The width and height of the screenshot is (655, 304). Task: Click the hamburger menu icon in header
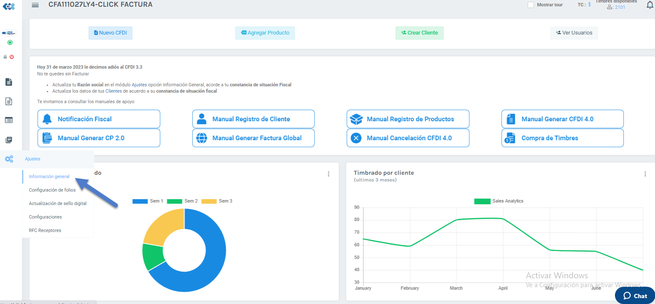coord(35,5)
